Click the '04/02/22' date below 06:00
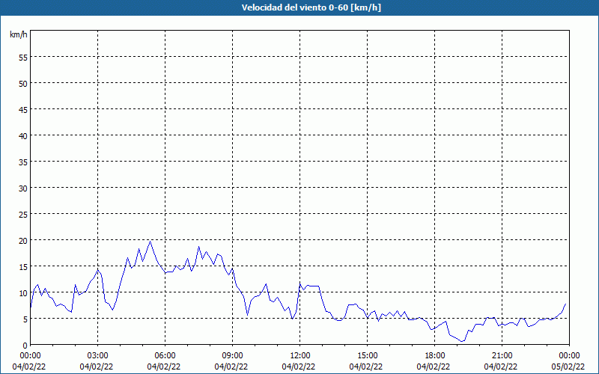This screenshot has height=374, width=599. (165, 367)
